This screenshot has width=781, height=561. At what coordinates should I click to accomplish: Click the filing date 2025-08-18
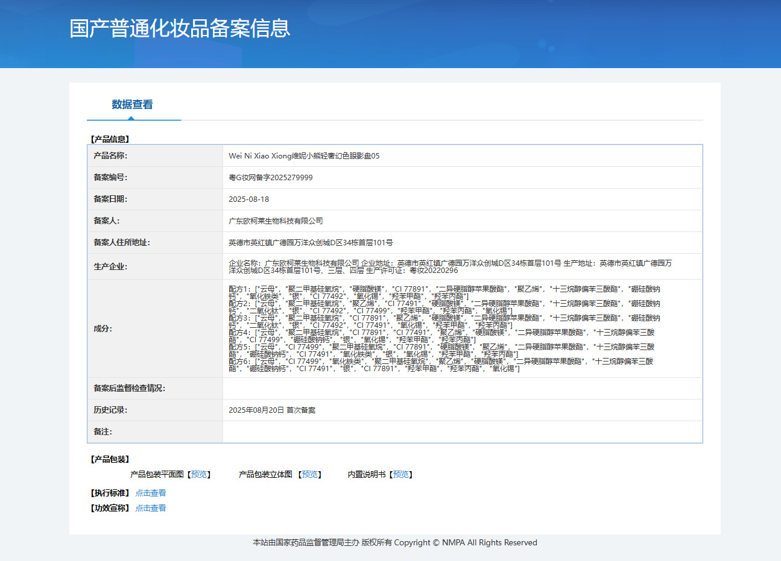(x=248, y=199)
